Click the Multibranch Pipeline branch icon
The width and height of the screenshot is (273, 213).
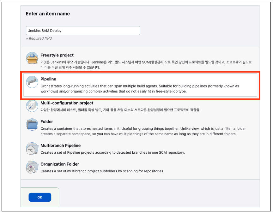point(32,149)
